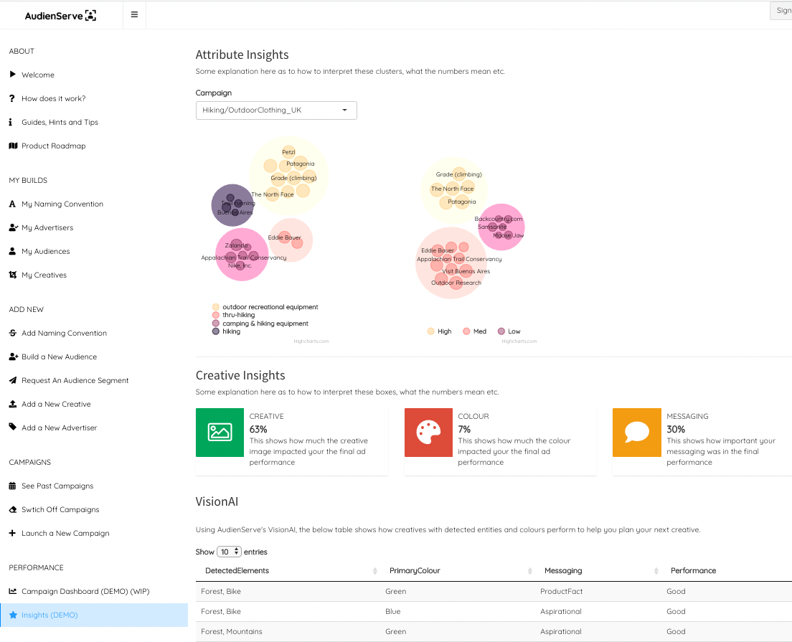
Task: Click the AudienServe logo icon
Action: point(90,16)
